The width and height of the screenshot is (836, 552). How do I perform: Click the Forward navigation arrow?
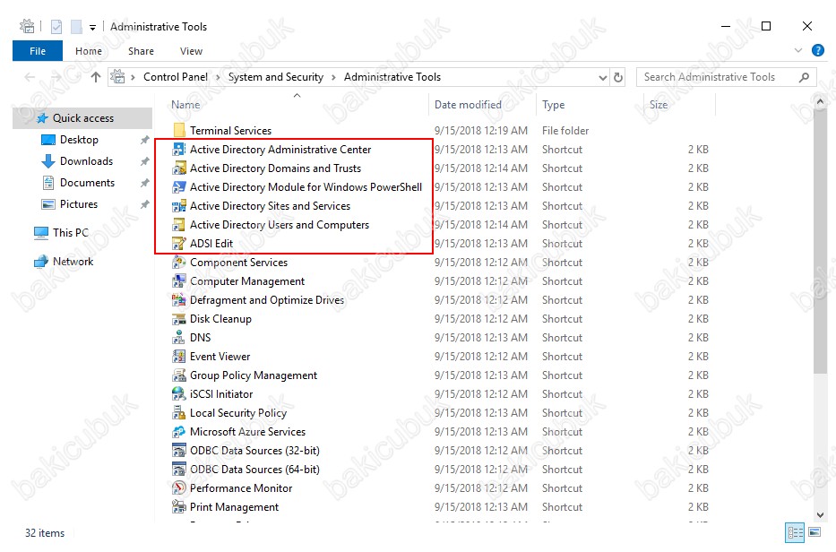(56, 77)
